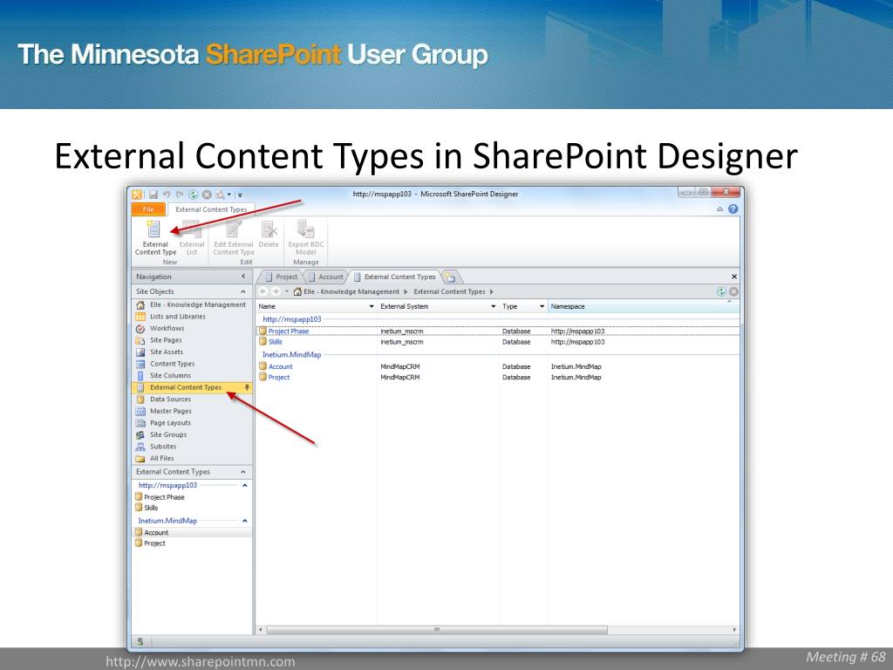Click the Refresh icon on the breadcrumb bar

pos(721,291)
